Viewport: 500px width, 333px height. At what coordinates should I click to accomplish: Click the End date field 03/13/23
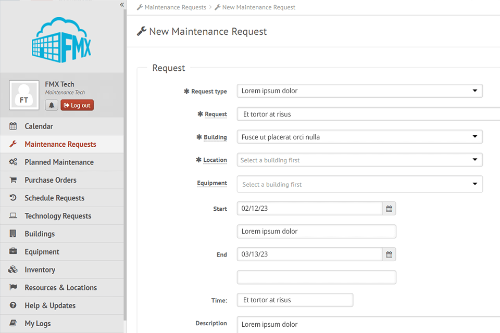[x=309, y=254]
